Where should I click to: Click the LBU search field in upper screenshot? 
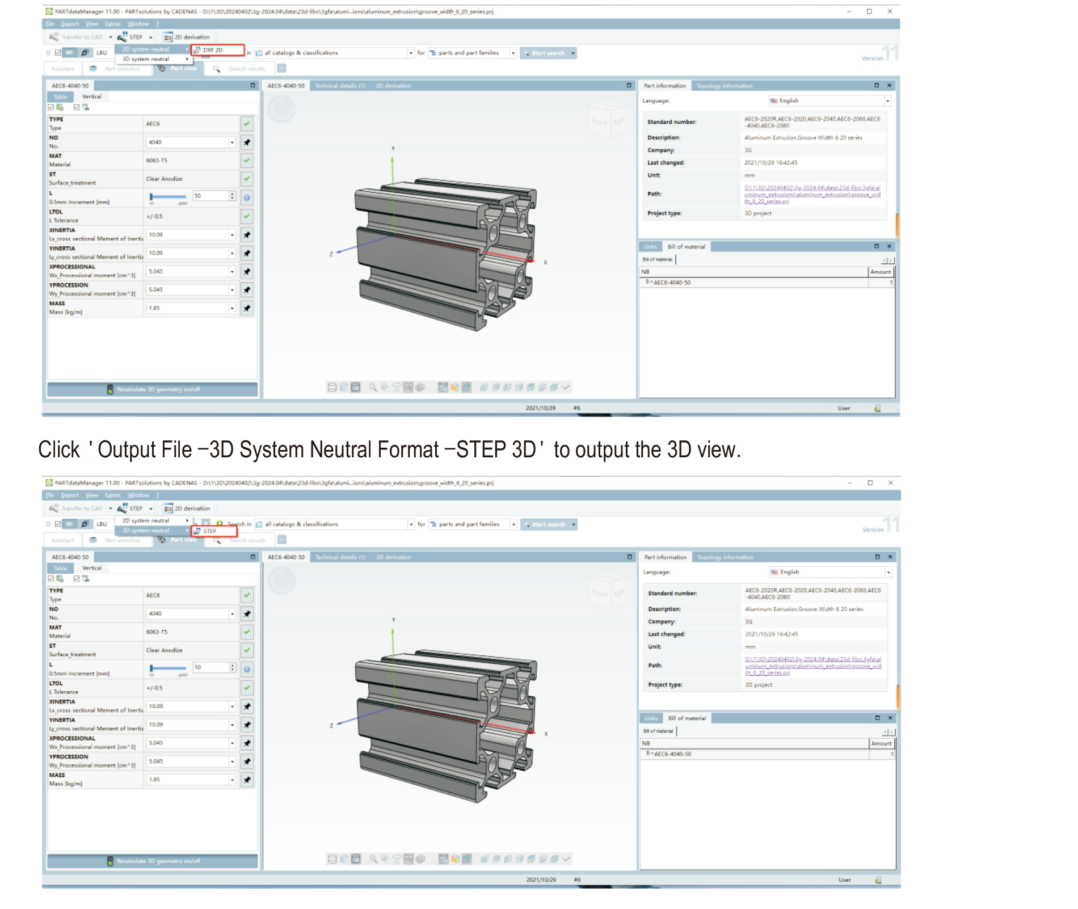104,53
